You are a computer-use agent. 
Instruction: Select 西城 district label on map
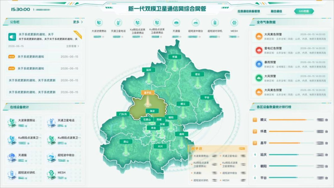pyautogui.click(x=159, y=120)
